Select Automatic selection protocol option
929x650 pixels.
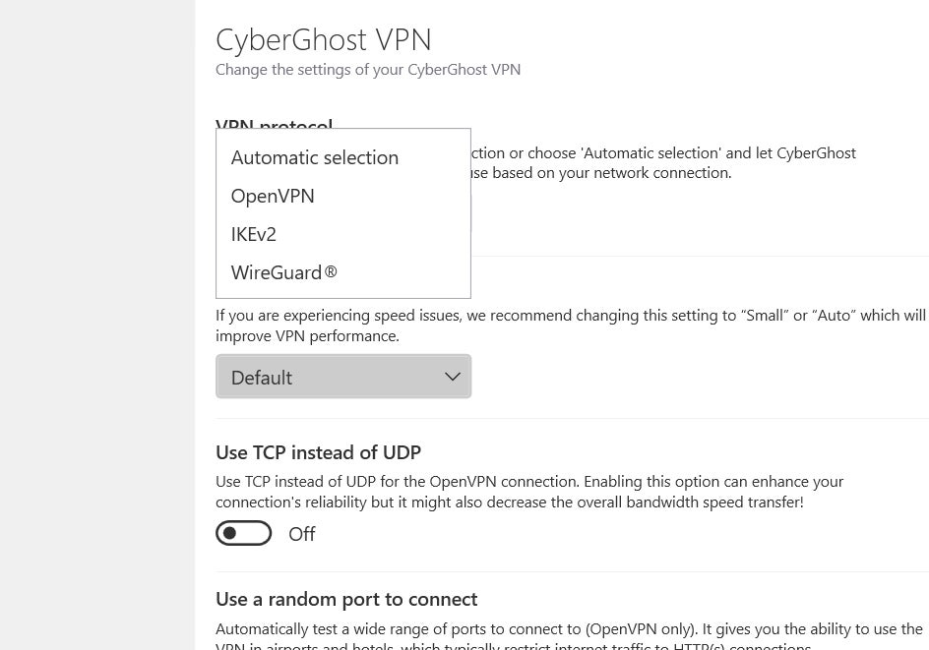coord(314,157)
